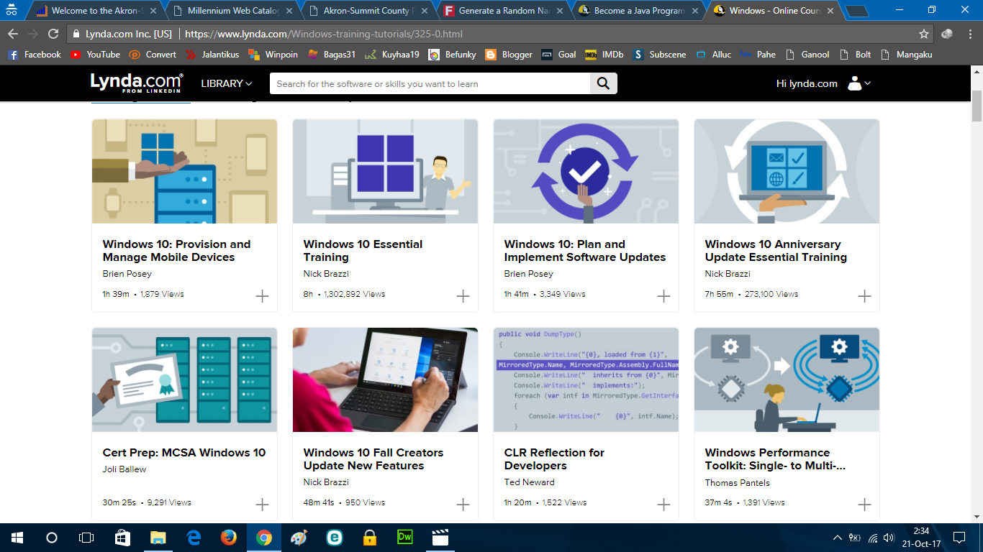Open Windows 10 Anniversary Update Essential Training title
The image size is (983, 552).
(776, 251)
